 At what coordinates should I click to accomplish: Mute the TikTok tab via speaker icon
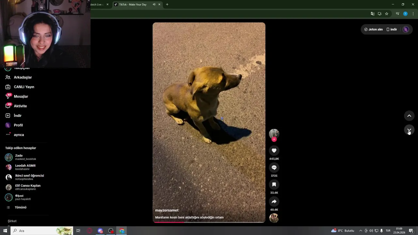(154, 5)
